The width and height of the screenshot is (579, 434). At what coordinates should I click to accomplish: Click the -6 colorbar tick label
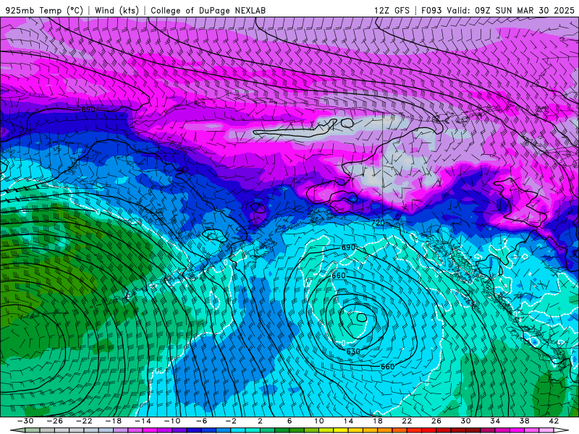(201, 421)
